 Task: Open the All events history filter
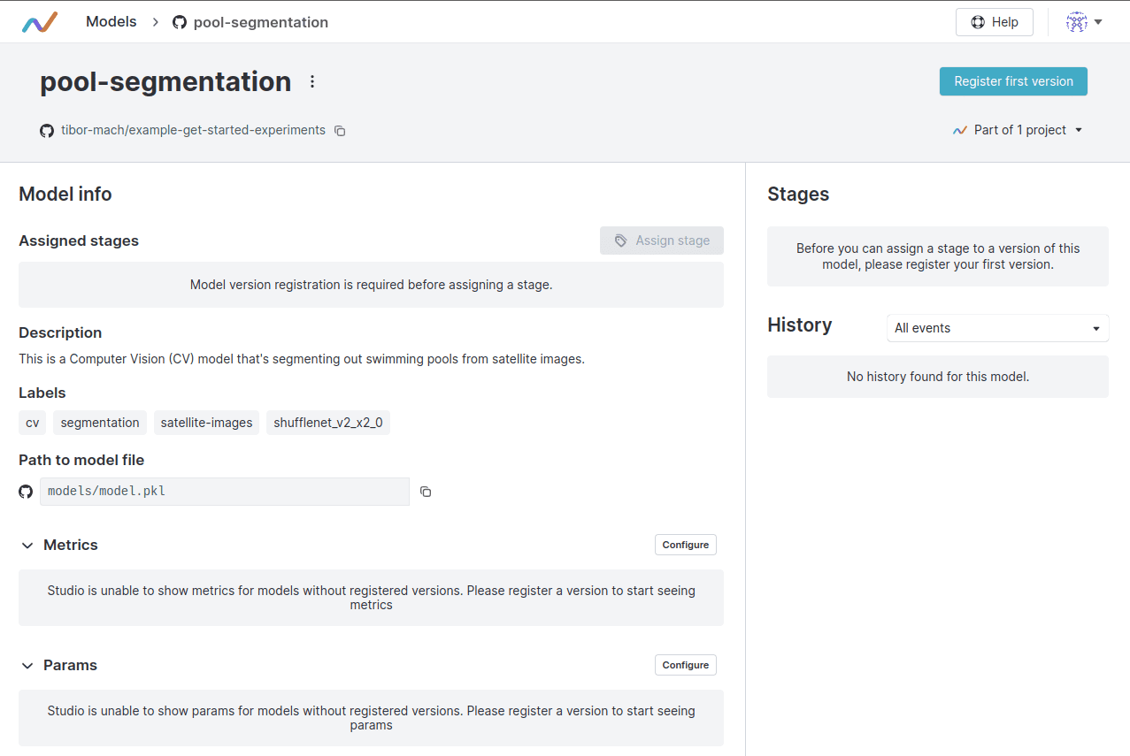click(997, 328)
